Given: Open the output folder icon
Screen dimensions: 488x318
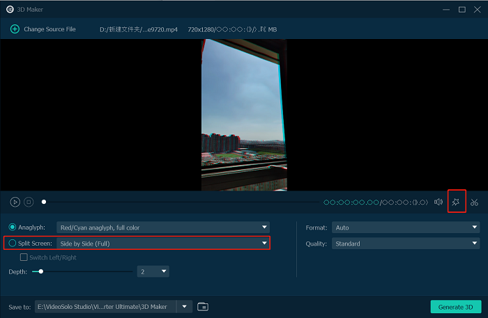Looking at the screenshot, I should pyautogui.click(x=203, y=307).
